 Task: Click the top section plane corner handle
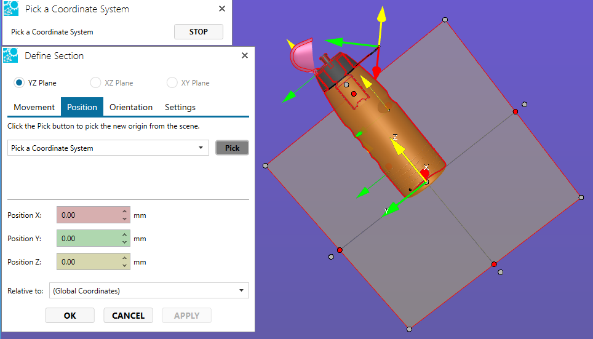click(x=445, y=20)
